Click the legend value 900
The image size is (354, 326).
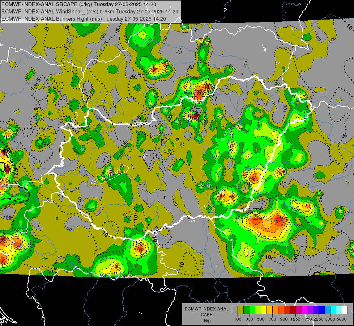(284, 319)
